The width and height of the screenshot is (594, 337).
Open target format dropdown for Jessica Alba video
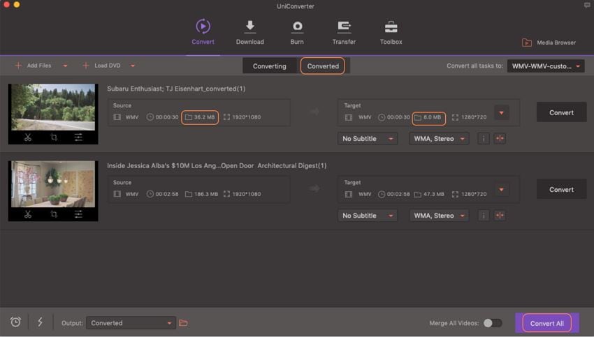(502, 190)
